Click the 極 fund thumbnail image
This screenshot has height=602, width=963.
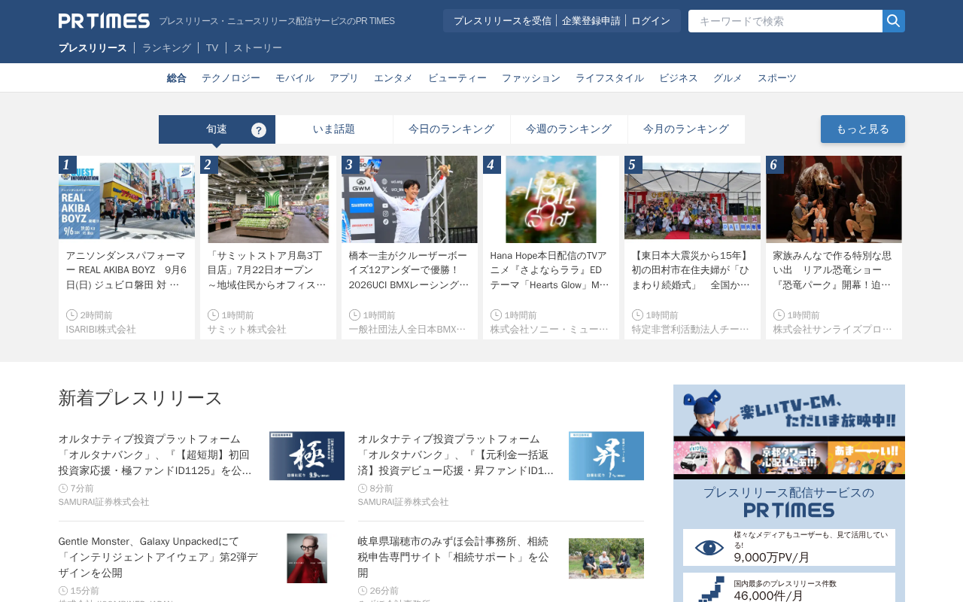pos(307,456)
